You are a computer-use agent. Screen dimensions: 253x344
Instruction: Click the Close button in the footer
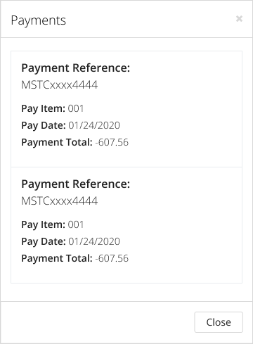219,322
